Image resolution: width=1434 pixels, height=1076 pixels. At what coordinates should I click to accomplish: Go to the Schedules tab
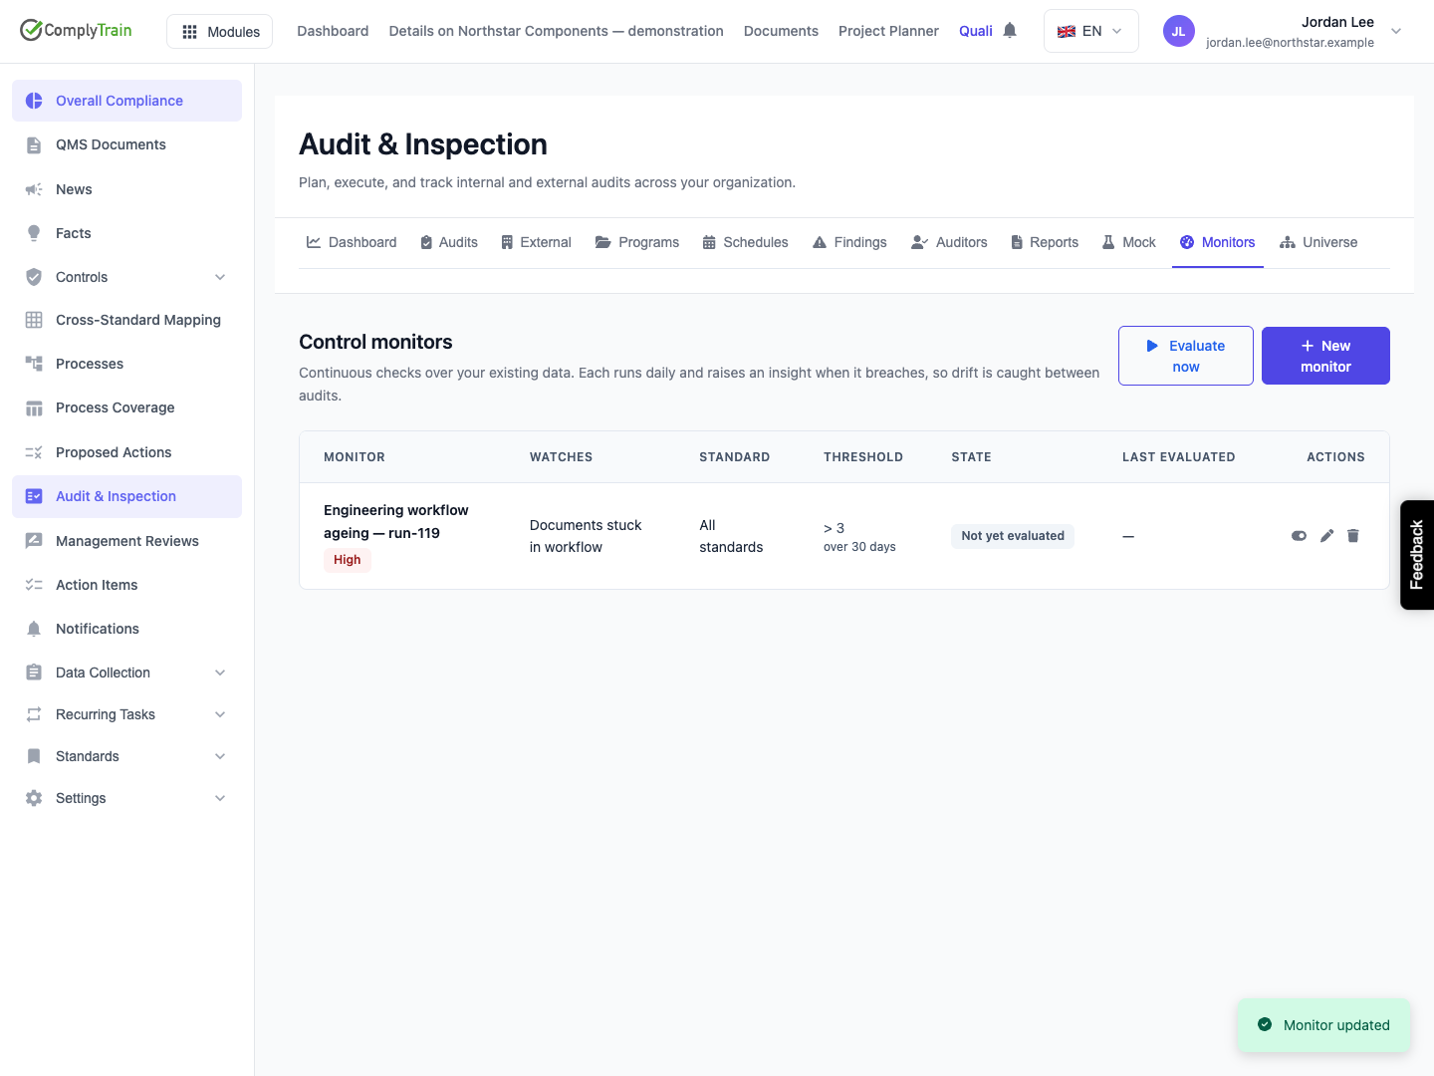coord(745,242)
